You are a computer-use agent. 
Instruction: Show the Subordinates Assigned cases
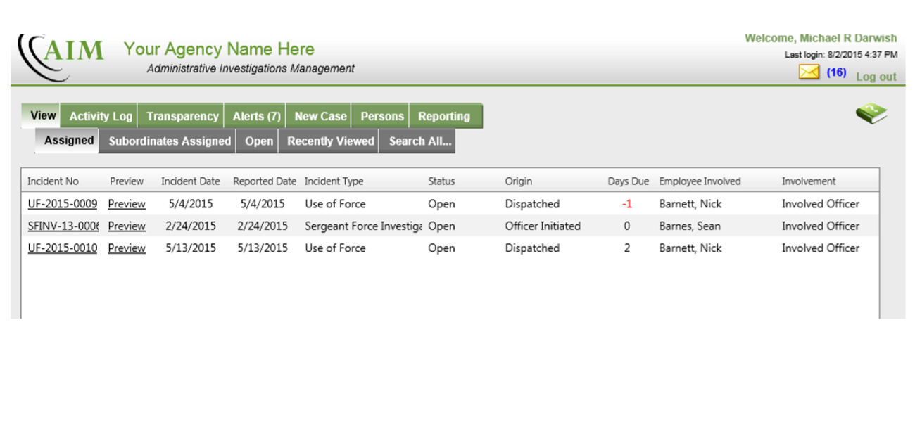[x=170, y=141]
